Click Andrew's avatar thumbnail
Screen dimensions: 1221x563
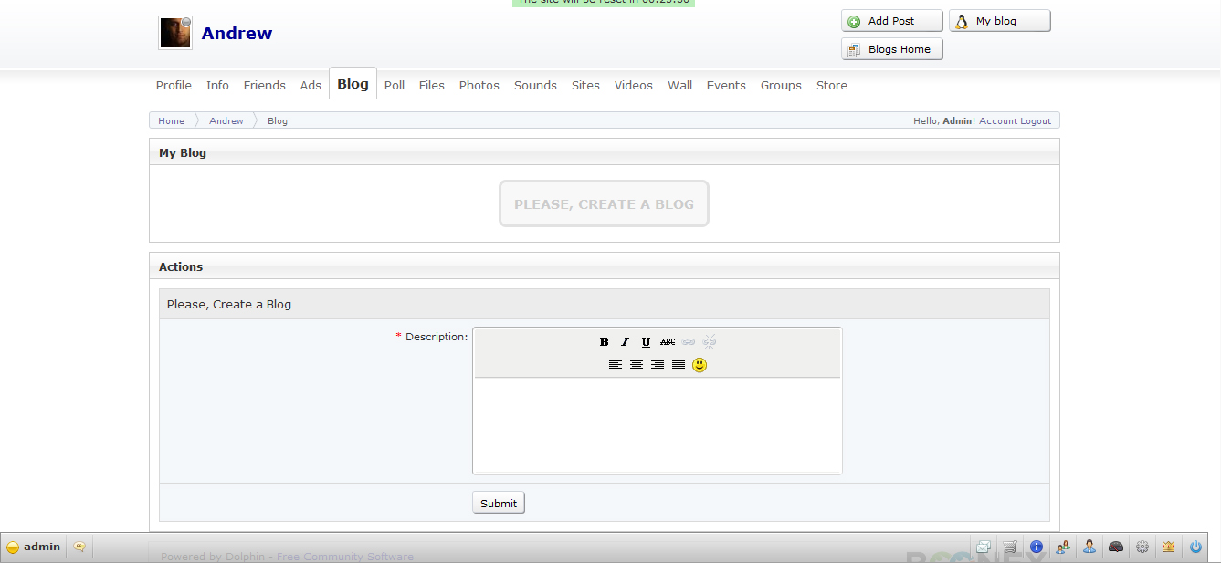tap(175, 33)
